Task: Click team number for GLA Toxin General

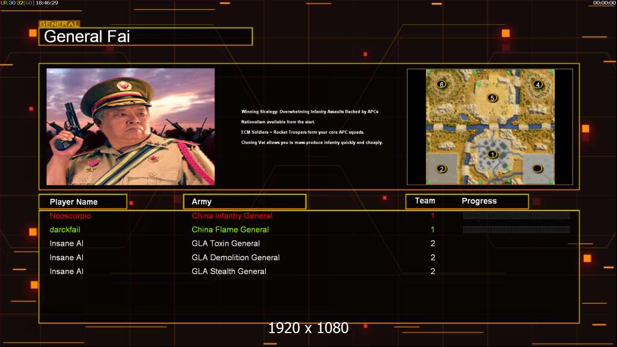Action: point(432,243)
